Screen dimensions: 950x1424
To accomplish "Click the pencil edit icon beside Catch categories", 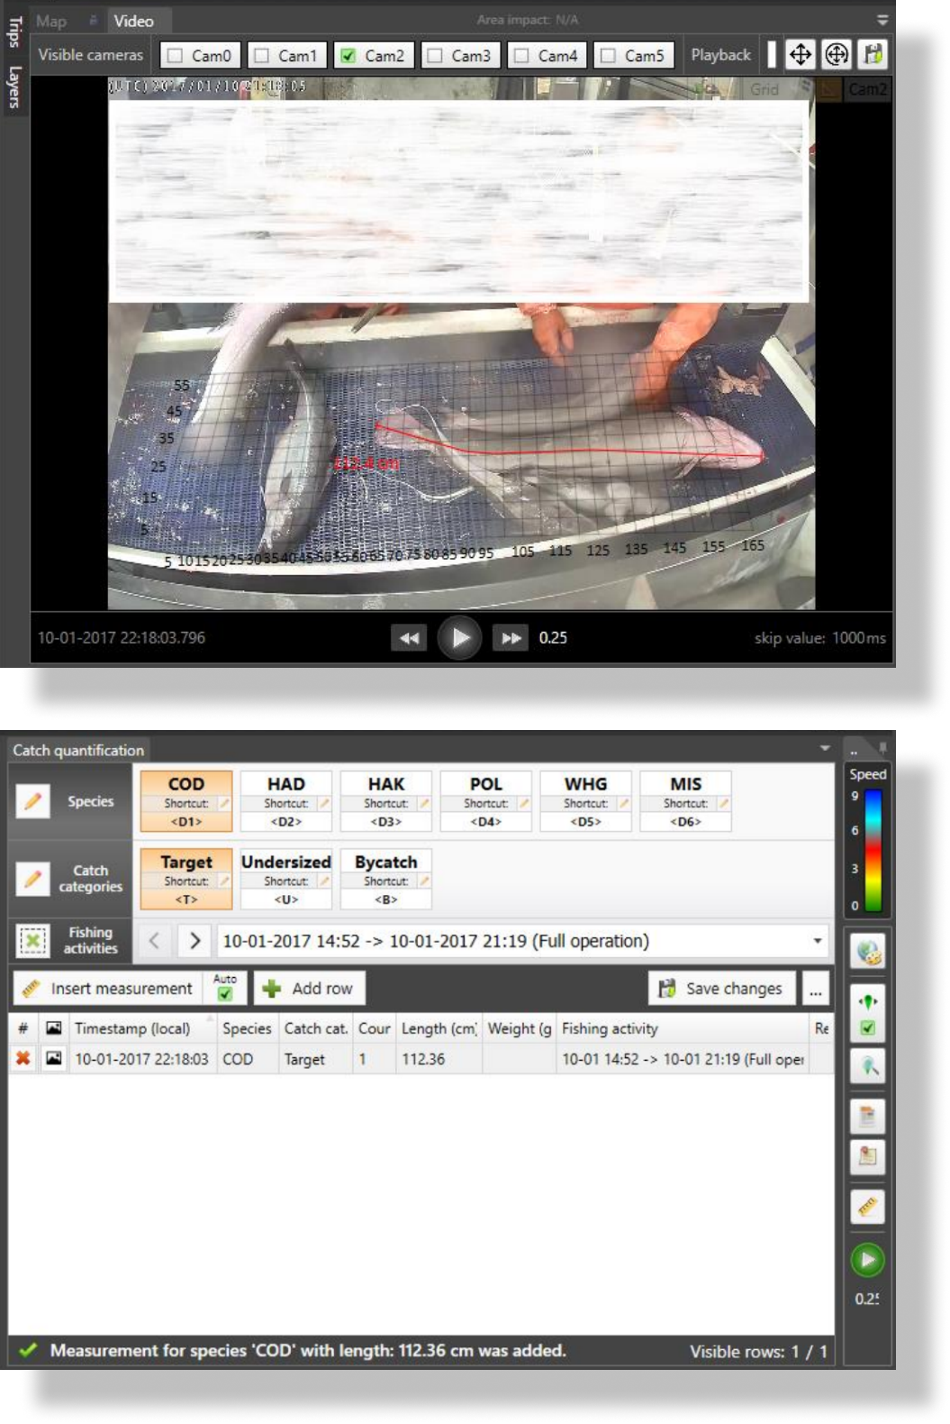I will (x=33, y=879).
